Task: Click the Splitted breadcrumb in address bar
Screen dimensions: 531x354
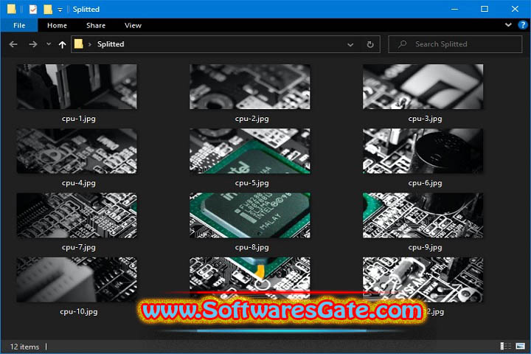Action: 111,44
